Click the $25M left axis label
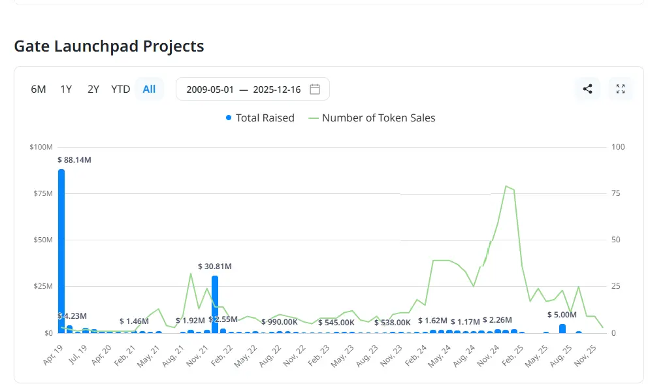665x386 pixels. 43,286
